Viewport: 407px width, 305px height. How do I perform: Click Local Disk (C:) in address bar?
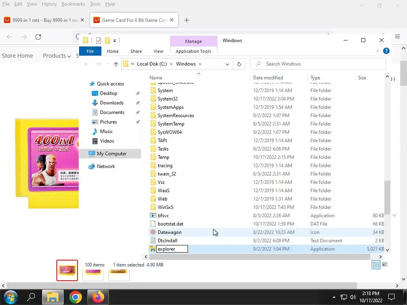coord(152,64)
